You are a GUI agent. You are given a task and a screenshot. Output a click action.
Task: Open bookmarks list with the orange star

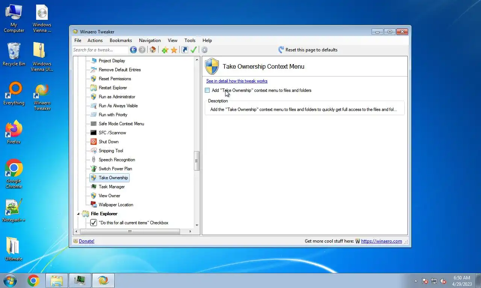tap(174, 50)
